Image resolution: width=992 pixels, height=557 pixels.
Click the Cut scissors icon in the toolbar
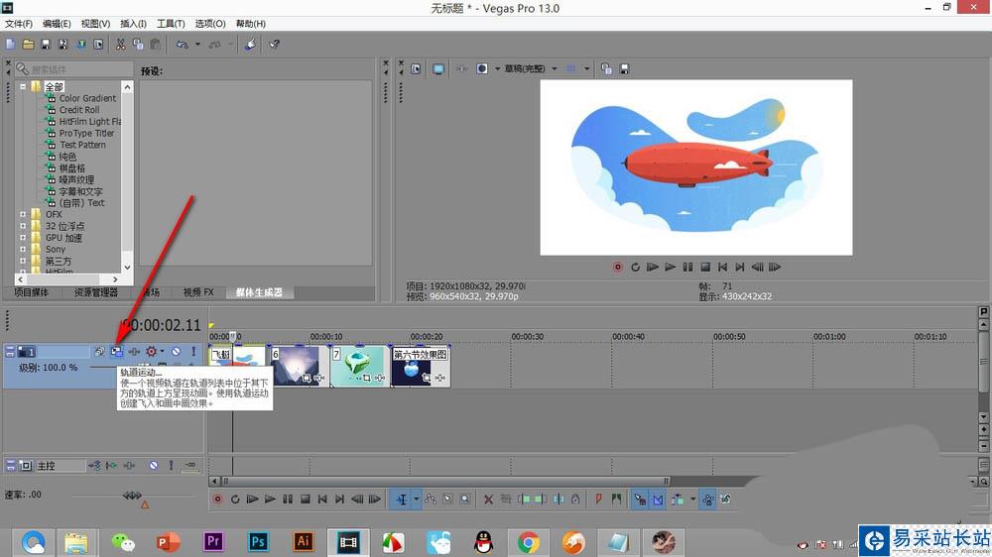click(121, 44)
